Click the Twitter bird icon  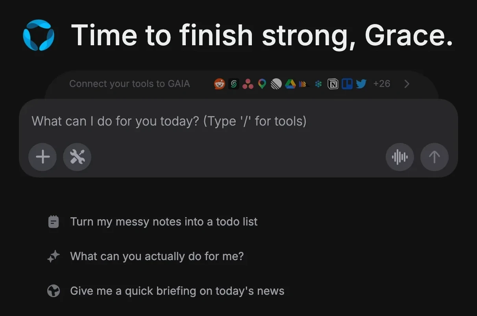coord(361,84)
